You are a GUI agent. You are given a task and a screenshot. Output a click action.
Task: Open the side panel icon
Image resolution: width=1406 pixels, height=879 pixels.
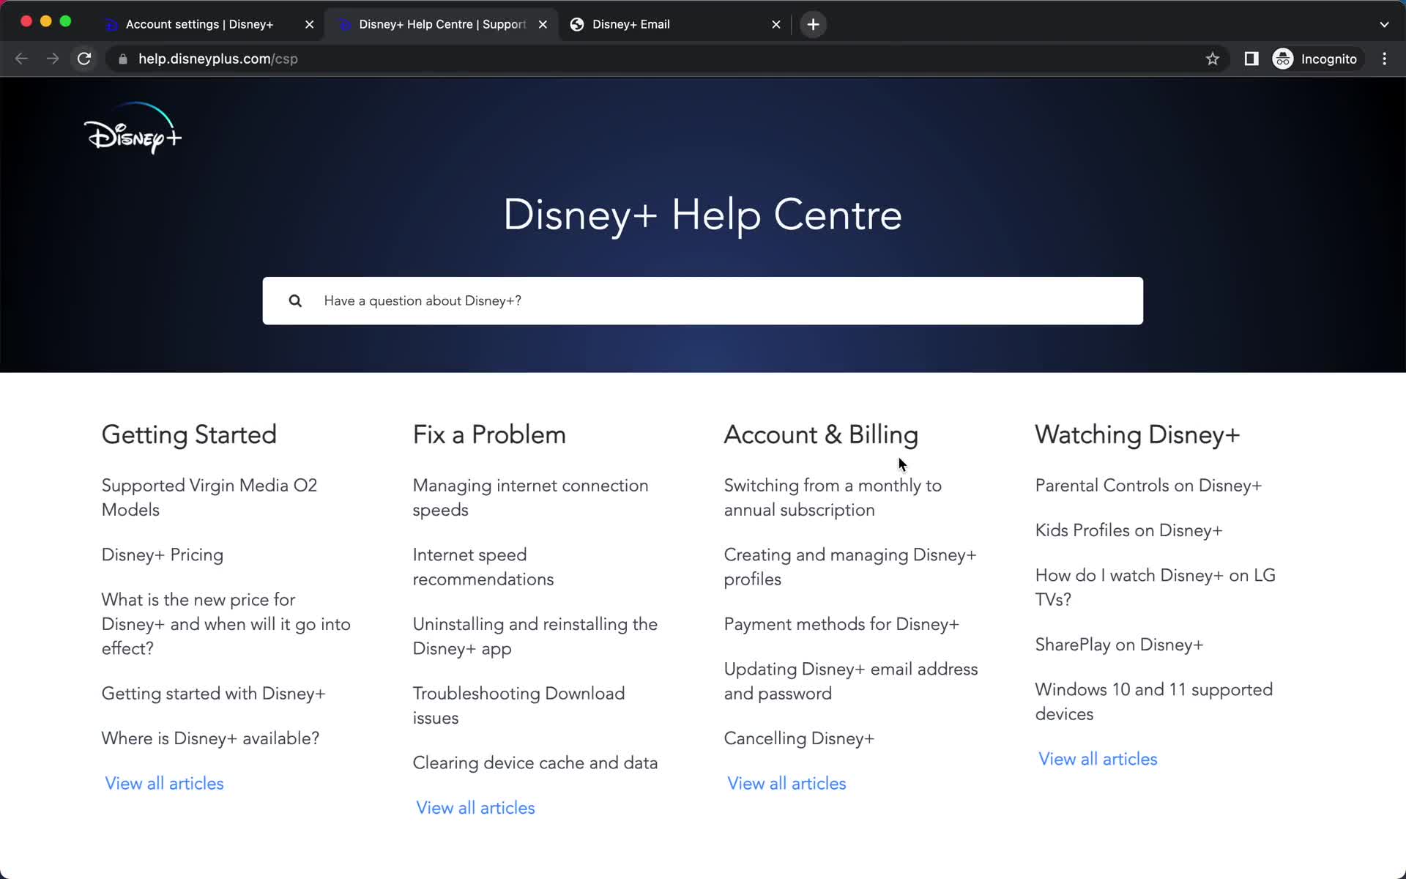point(1251,59)
